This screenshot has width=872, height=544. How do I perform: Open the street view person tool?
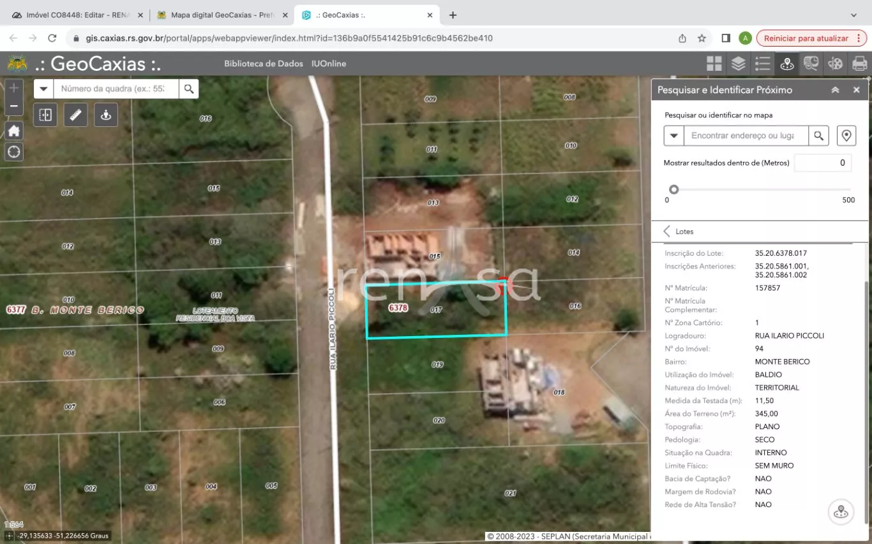tap(106, 115)
